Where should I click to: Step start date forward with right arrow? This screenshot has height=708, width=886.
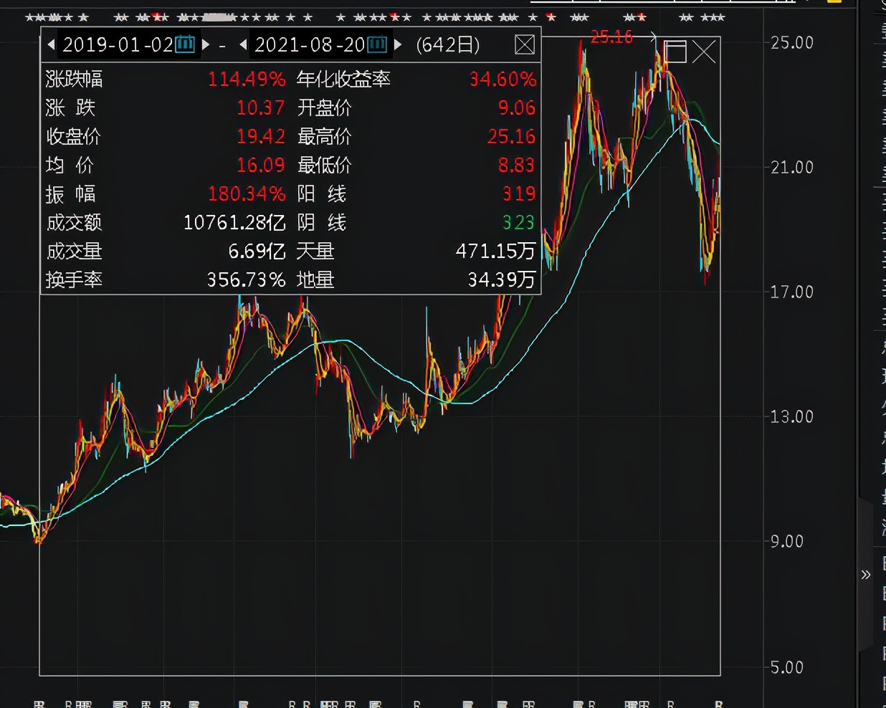click(206, 45)
